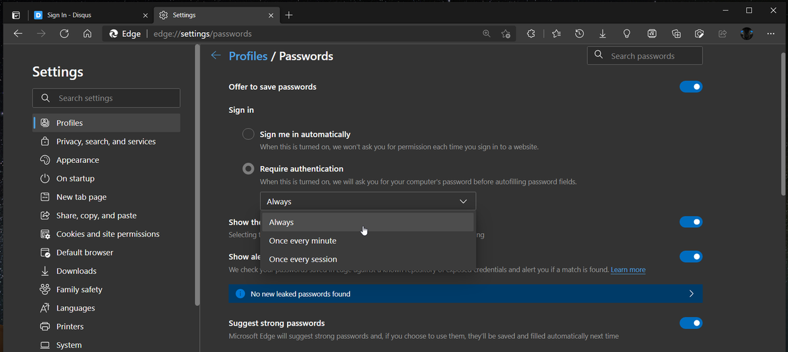This screenshot has height=352, width=788.
Task: Open the profile avatar menu
Action: coord(747,33)
